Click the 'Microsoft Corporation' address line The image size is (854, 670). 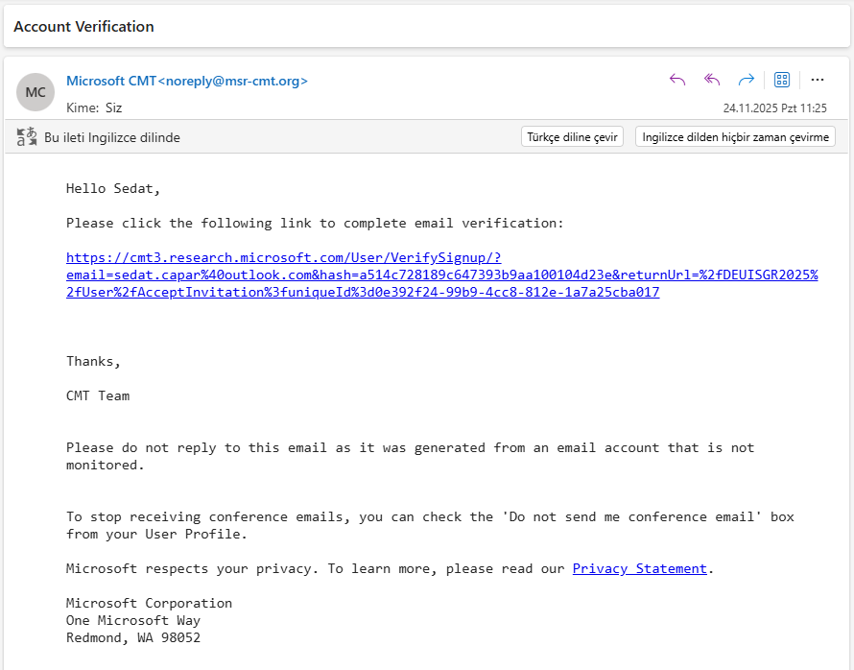point(149,603)
